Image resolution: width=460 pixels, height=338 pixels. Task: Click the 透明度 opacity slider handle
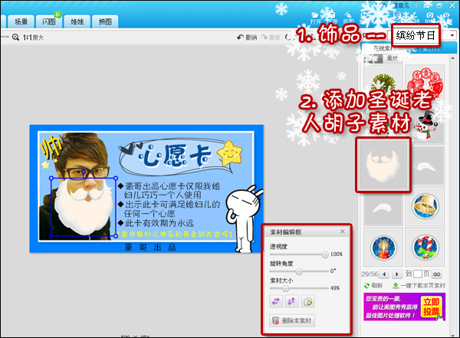(x=325, y=254)
